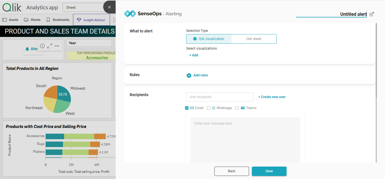Click the pencil icon to rename alert
Image resolution: width=385 pixels, height=179 pixels.
coord(372,14)
